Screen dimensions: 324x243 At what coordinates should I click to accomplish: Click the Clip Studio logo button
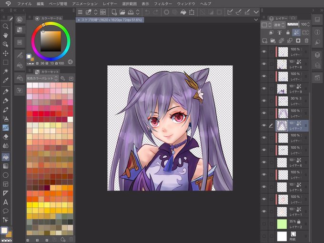click(8, 3)
